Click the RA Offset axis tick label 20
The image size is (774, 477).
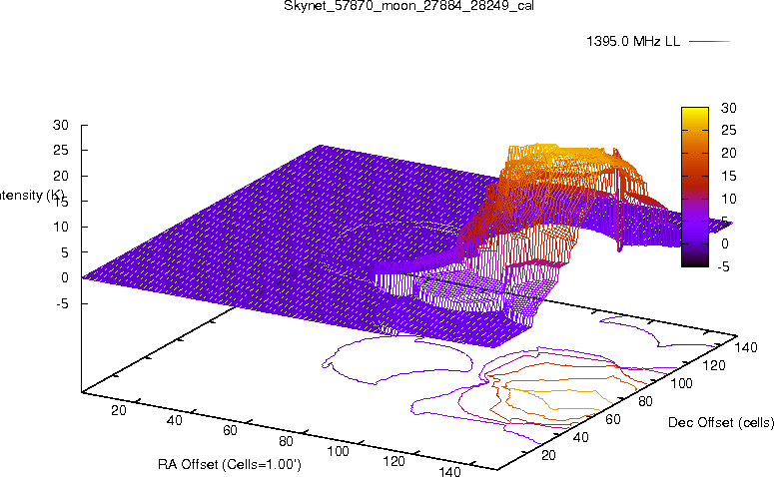pos(119,410)
